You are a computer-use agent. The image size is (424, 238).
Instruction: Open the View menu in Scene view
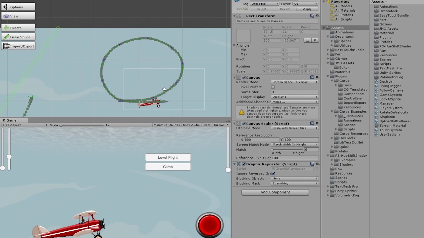point(18,16)
